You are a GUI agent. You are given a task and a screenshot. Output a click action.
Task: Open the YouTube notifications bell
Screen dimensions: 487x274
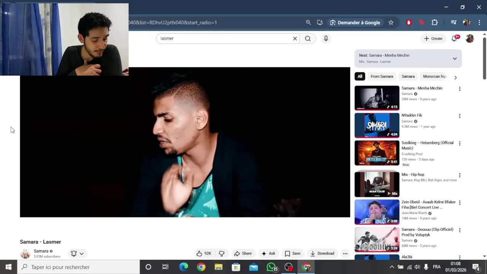click(454, 38)
